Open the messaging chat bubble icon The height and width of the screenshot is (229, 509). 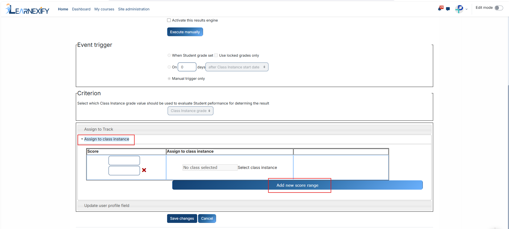[448, 9]
